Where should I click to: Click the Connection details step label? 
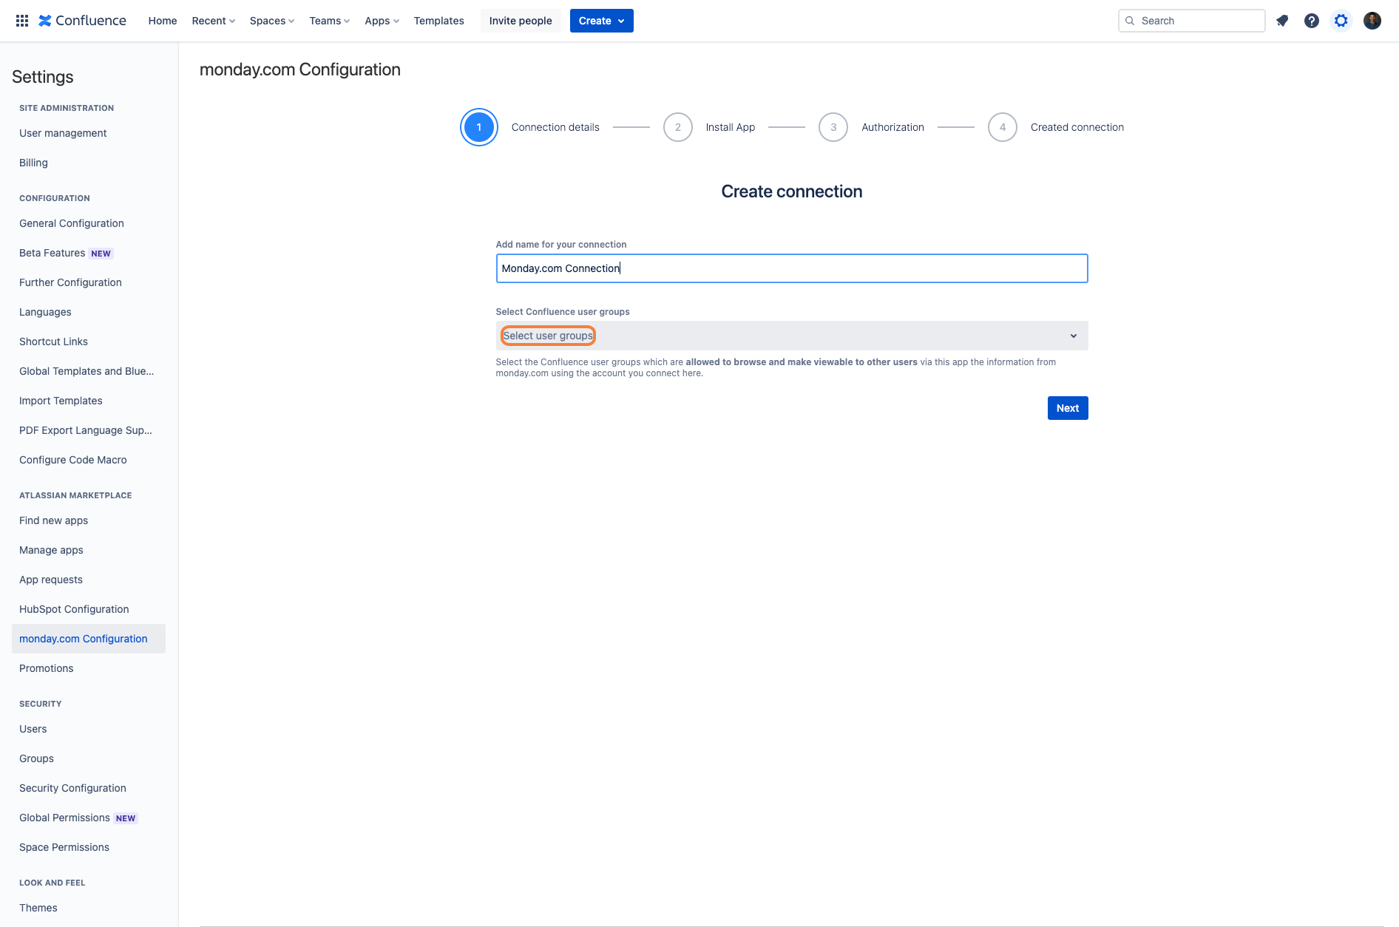pyautogui.click(x=555, y=127)
